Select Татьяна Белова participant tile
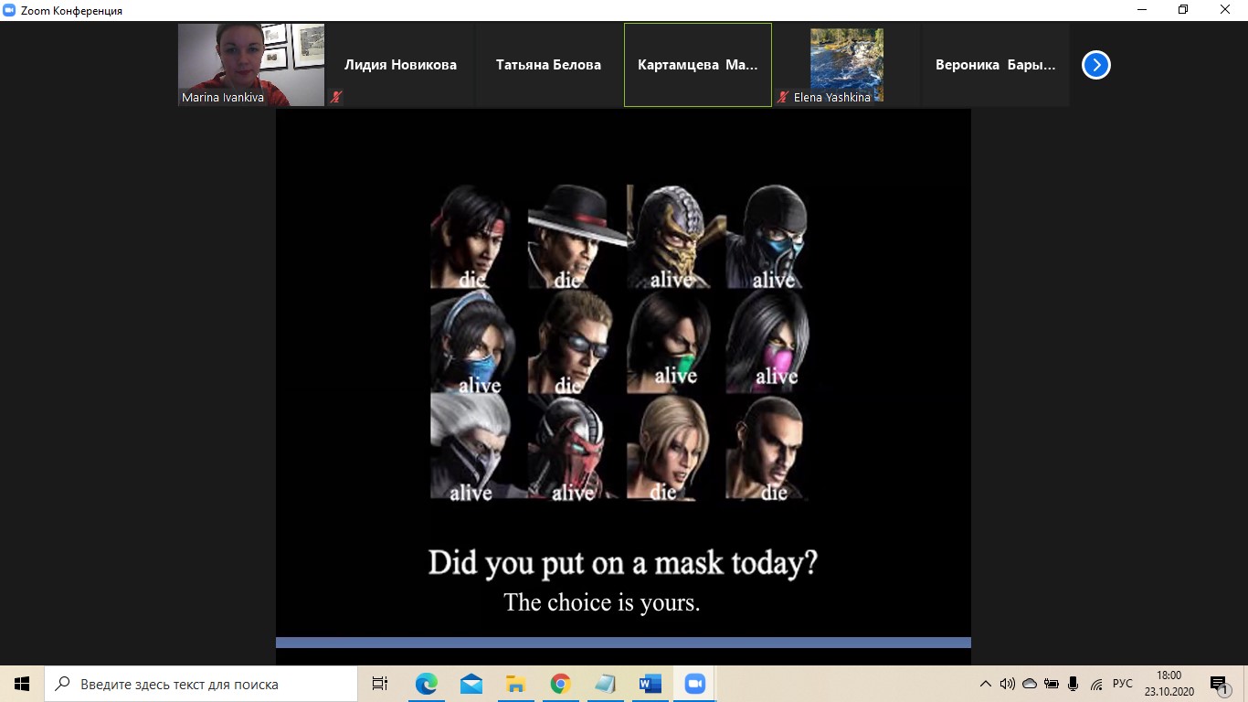Viewport: 1248px width, 702px height. point(549,65)
